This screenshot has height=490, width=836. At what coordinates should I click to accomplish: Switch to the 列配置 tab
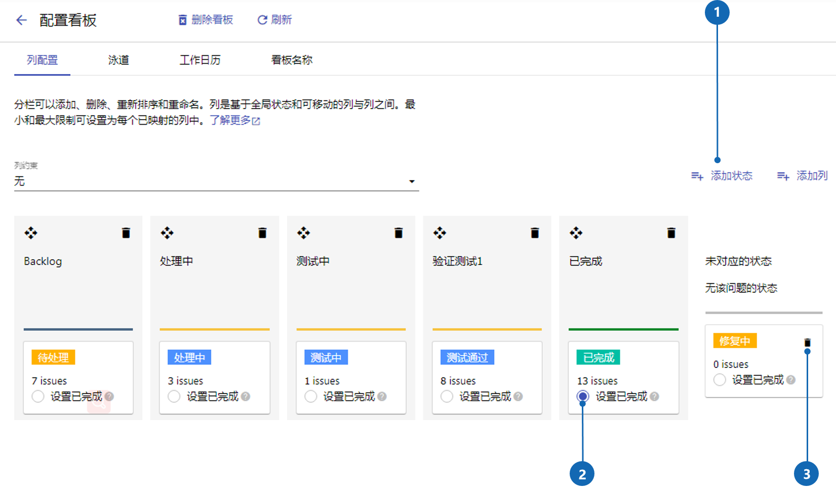[x=43, y=60]
